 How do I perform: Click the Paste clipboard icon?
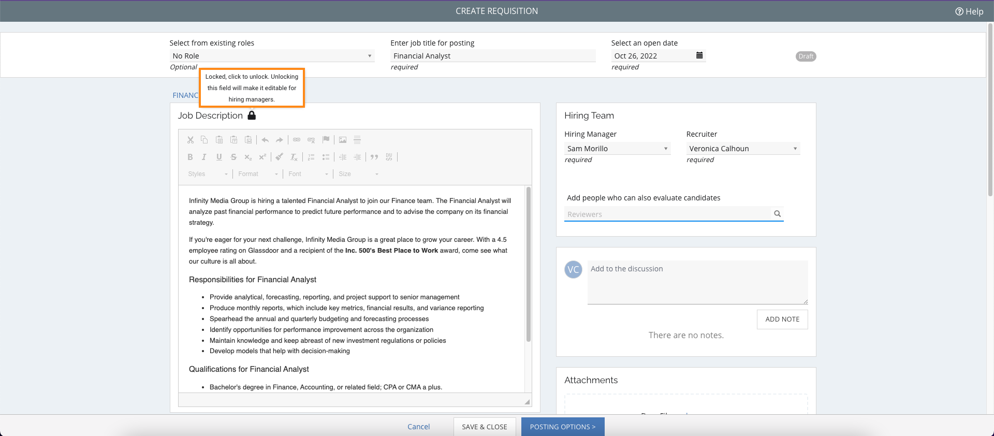pos(219,140)
